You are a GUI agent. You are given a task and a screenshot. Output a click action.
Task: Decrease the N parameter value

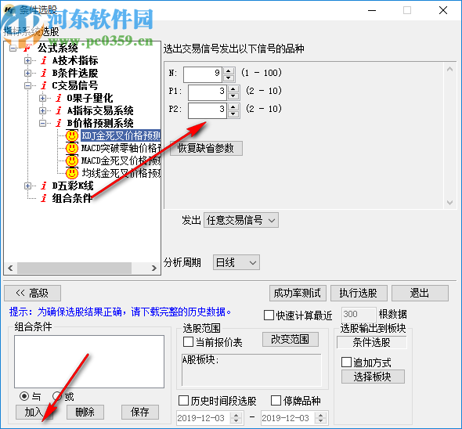tap(229, 78)
